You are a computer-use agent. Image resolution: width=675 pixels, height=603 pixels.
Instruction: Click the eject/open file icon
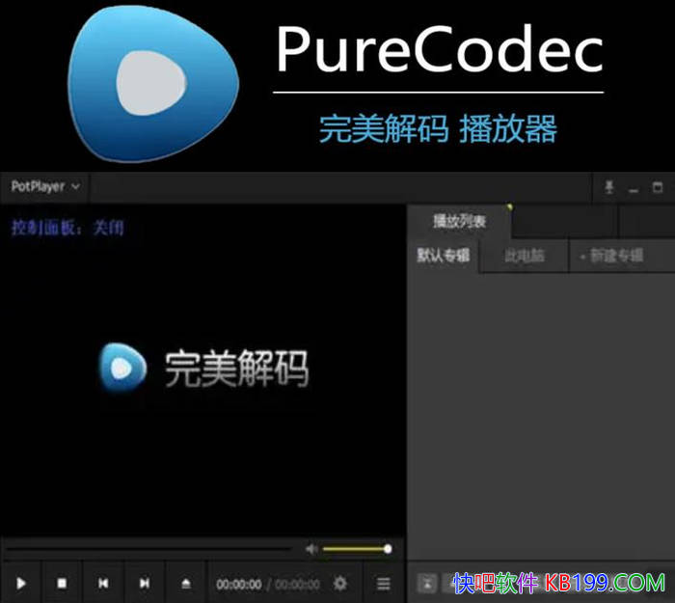click(186, 584)
